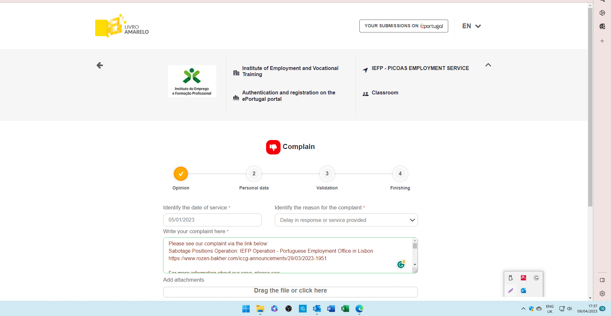Go to step 2 Personal data
The width and height of the screenshot is (611, 316).
click(254, 174)
